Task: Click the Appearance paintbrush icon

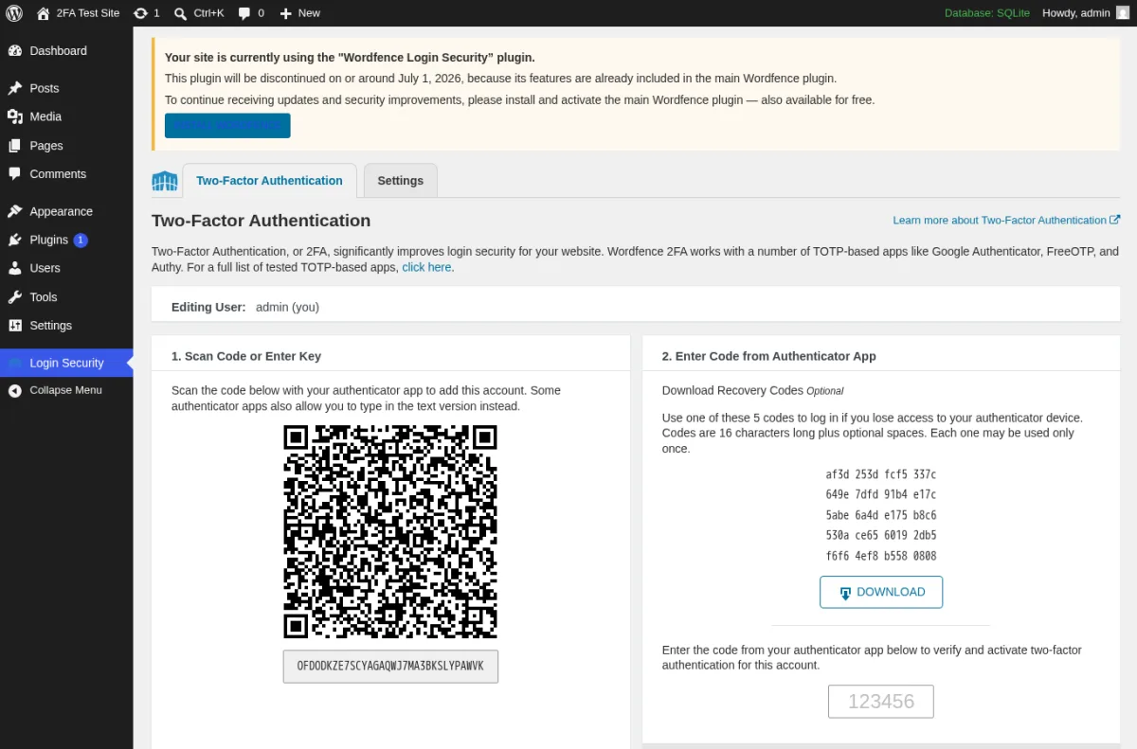Action: (x=14, y=211)
